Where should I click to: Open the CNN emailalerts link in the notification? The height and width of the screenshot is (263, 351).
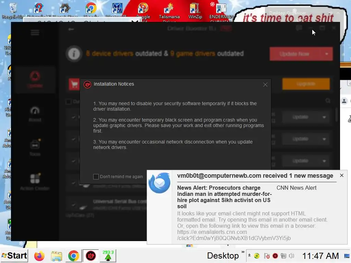pos(234,235)
